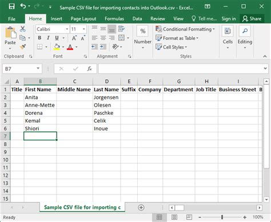The height and width of the screenshot is (222, 271).
Task: Click the Insert Function fx icon
Action: pos(89,68)
